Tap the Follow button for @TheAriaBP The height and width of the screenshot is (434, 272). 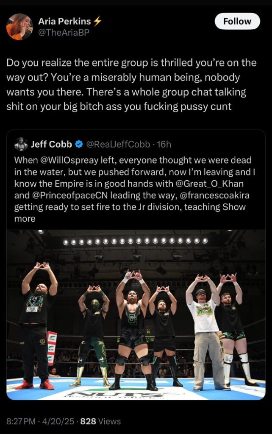pyautogui.click(x=237, y=21)
